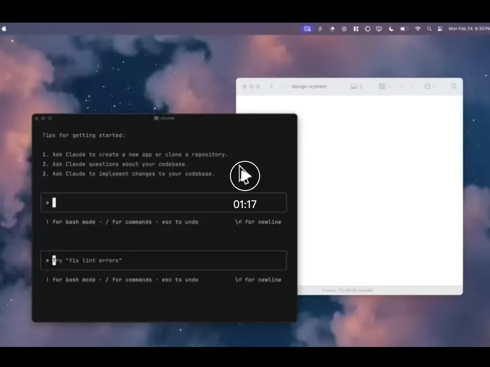Expand the Finder group-by dropdown
Viewport: 490px width, 367px height.
tap(384, 86)
